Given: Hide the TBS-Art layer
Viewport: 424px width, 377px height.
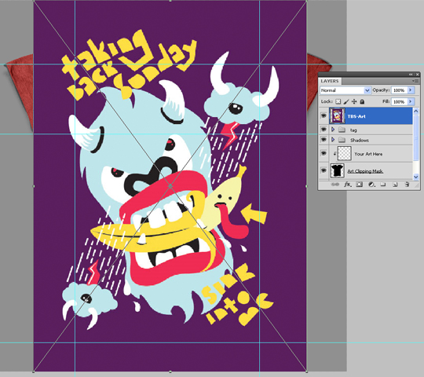Looking at the screenshot, I should [x=323, y=115].
